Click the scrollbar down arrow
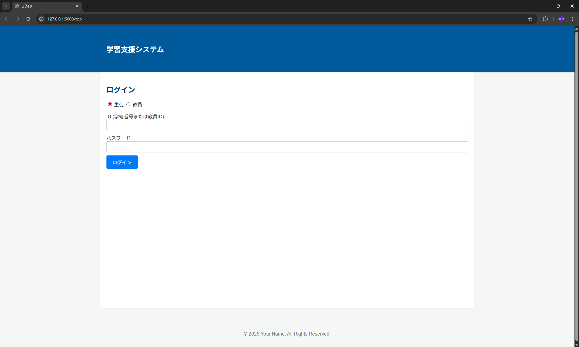Image resolution: width=579 pixels, height=347 pixels. click(577, 345)
